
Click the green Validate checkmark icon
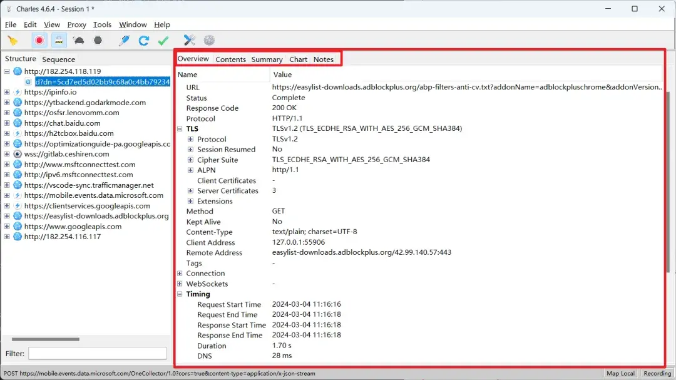pyautogui.click(x=163, y=41)
